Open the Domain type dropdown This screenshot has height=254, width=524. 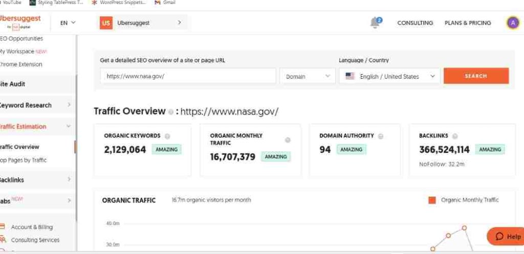click(x=308, y=76)
